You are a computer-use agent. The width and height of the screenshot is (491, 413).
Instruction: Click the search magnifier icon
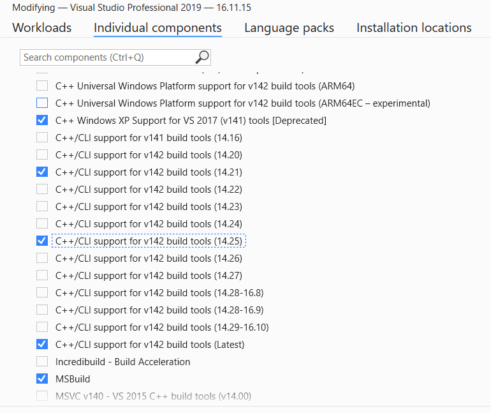(202, 57)
